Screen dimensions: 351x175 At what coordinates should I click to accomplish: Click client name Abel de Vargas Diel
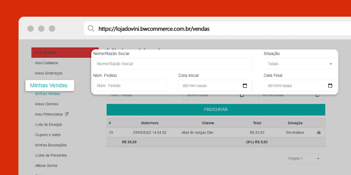pos(197,133)
